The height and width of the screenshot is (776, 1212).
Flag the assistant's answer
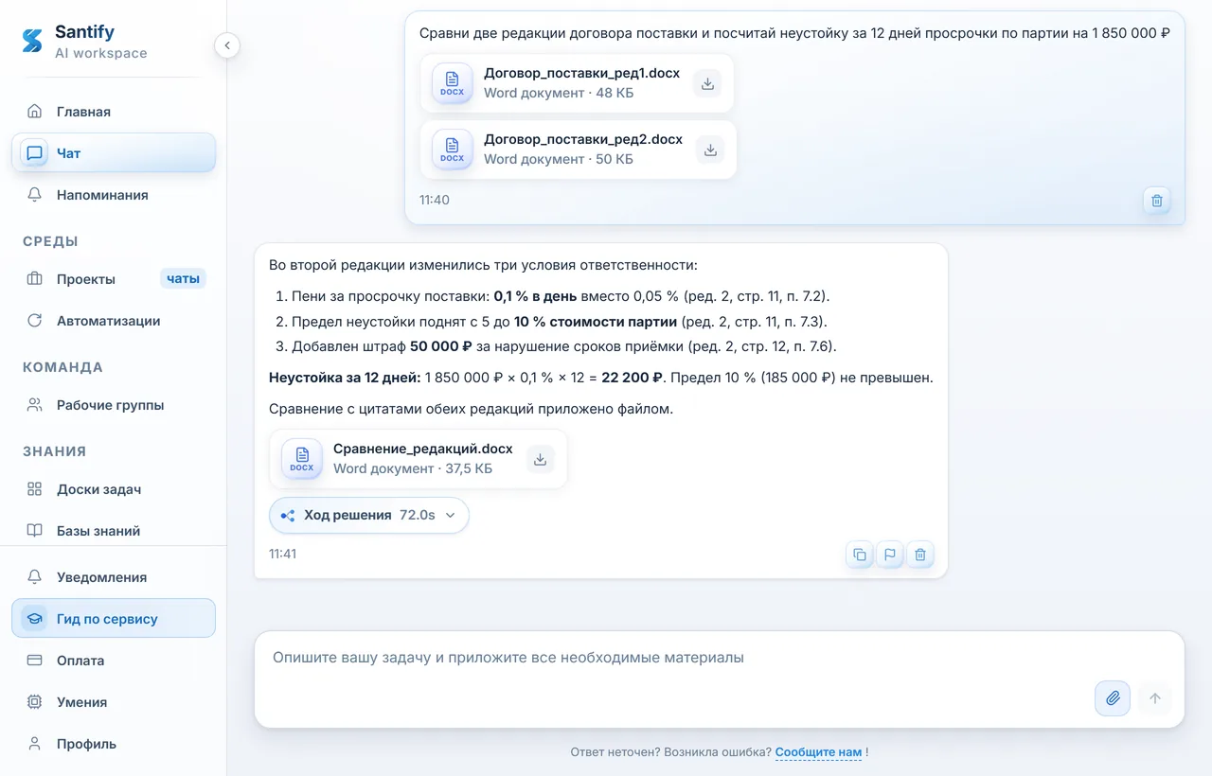(890, 555)
